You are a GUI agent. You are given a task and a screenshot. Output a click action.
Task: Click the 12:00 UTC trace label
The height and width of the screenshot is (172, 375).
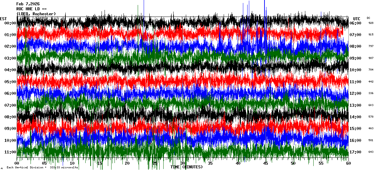coord(355,93)
